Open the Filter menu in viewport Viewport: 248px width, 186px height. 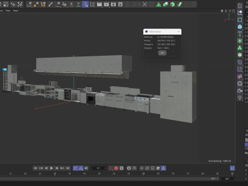pyautogui.click(x=8, y=11)
